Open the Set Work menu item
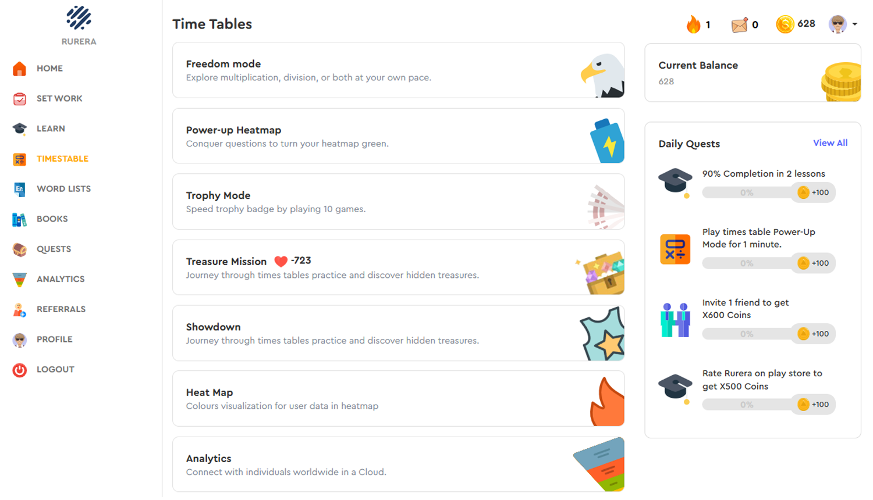Viewport: 873px width, 500px height. tap(59, 99)
